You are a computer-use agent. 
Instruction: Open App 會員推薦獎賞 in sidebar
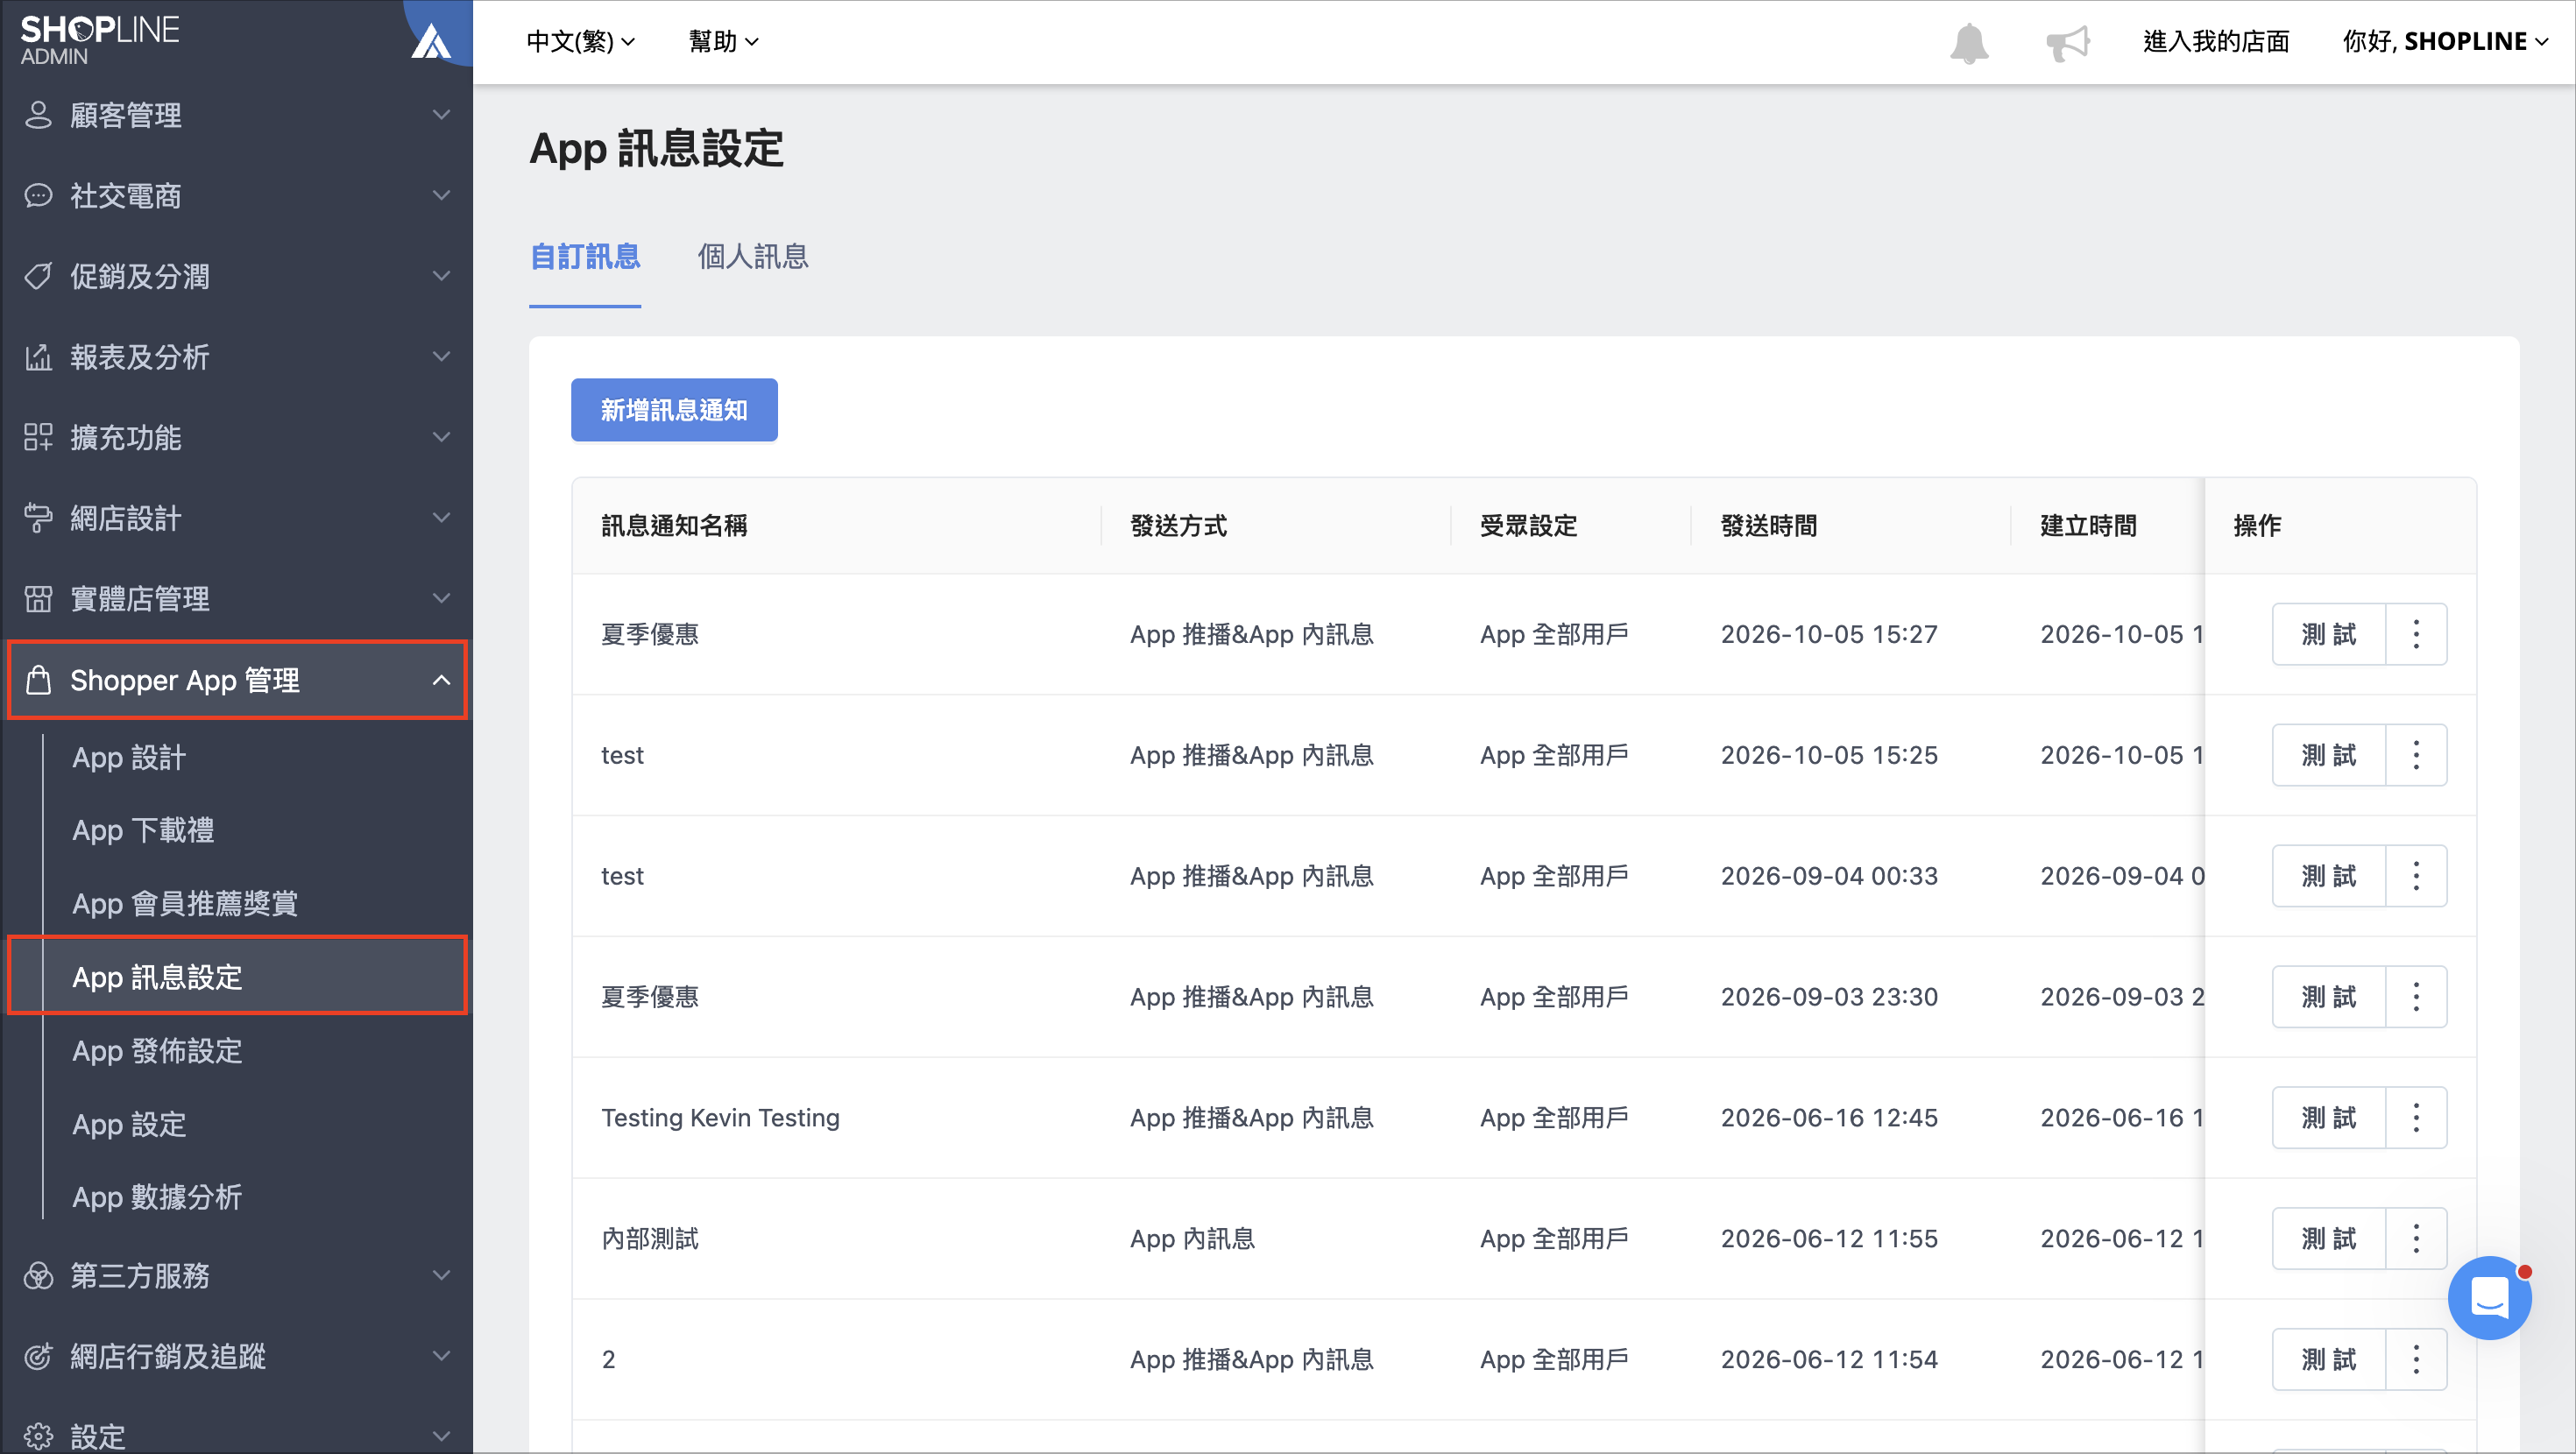pyautogui.click(x=185, y=904)
